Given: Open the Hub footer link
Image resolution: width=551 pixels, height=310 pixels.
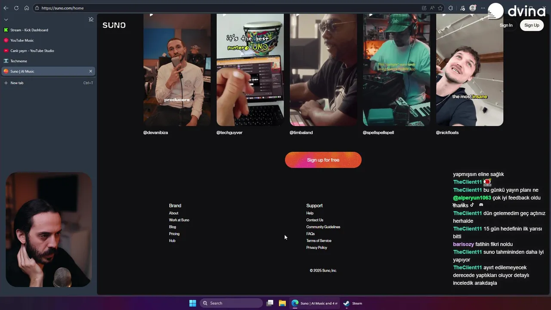Looking at the screenshot, I should [x=172, y=241].
